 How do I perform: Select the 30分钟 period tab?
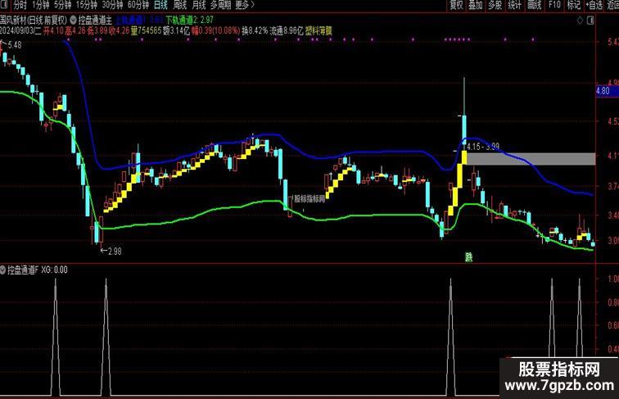pos(112,5)
